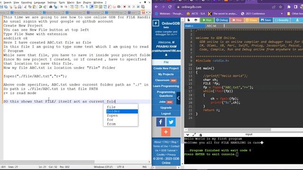Click the green Undo arrow in Notepad++
This screenshot has height=170, width=303.
pos(40,7)
